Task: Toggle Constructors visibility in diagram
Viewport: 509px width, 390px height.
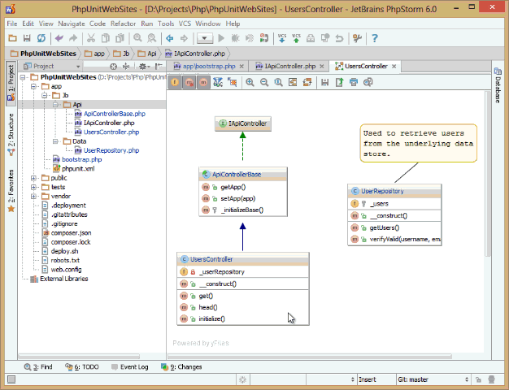Action: (189, 82)
